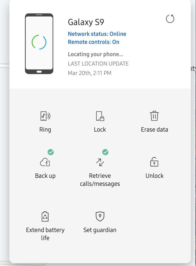
Task: Click the checkmark above Retrieve calls/messages
Action: coord(105,152)
